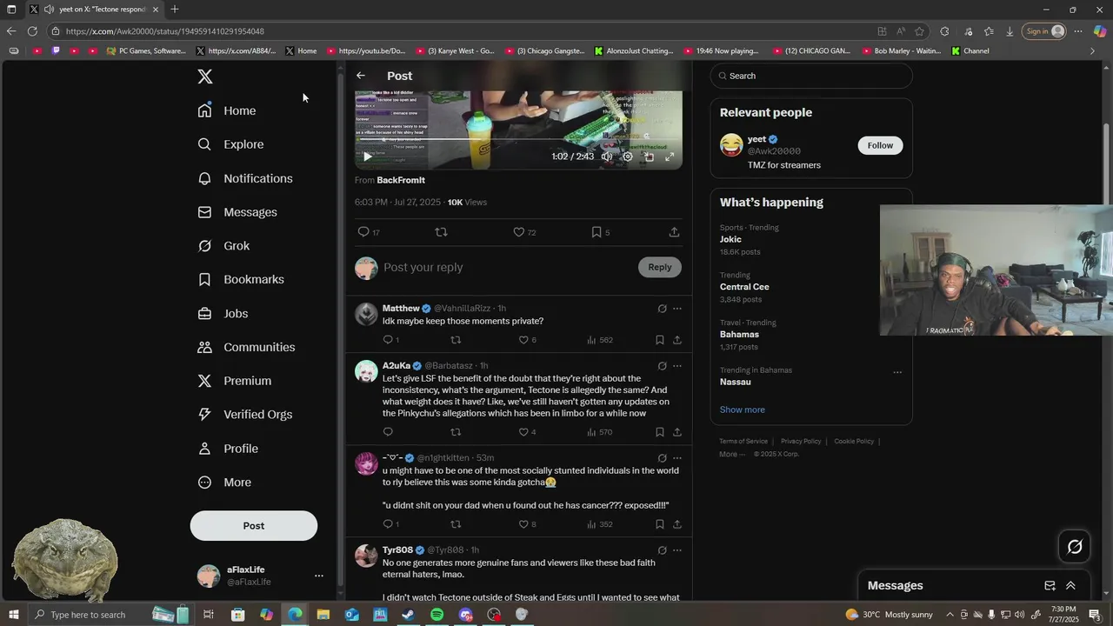Open more options on Matthew's reply
Screen dimensions: 1113x626
point(677,309)
